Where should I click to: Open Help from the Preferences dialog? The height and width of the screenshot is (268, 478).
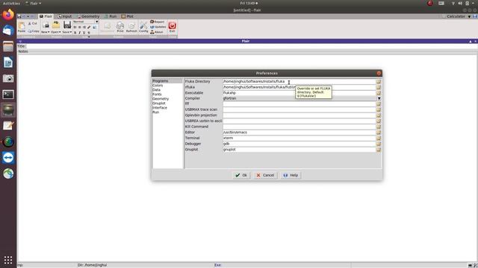click(x=291, y=176)
